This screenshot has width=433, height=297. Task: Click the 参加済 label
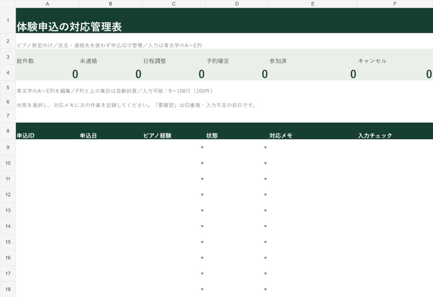(x=278, y=61)
